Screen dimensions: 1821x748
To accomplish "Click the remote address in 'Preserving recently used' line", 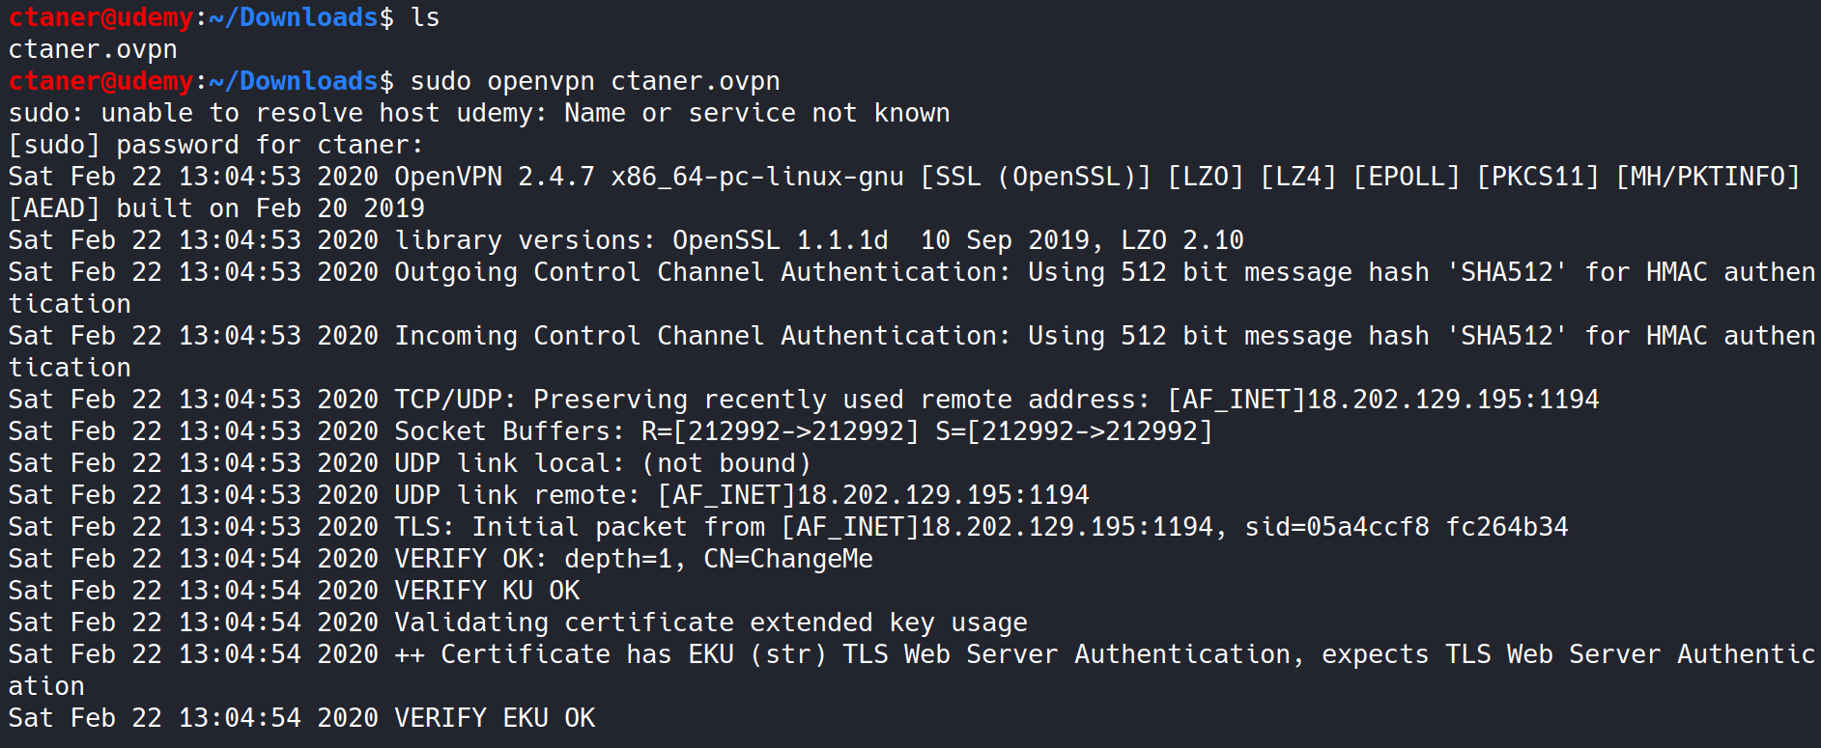I will pyautogui.click(x=1383, y=400).
